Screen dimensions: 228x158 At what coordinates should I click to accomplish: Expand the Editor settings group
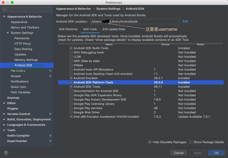4,103
